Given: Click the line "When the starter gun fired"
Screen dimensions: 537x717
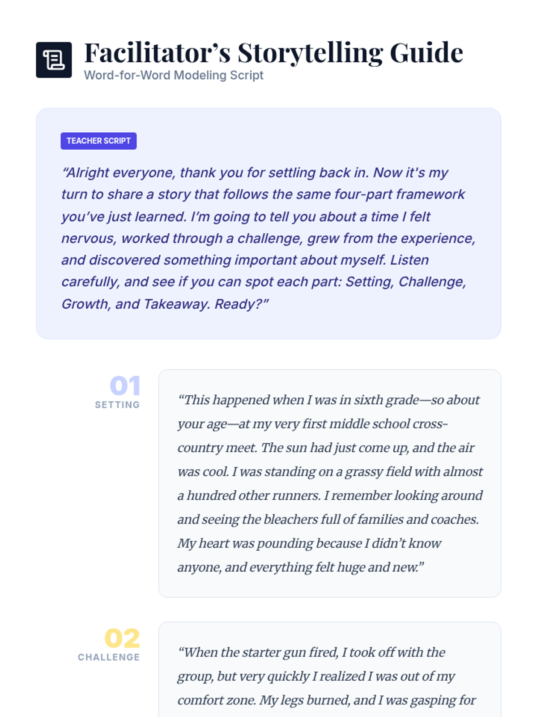Looking at the screenshot, I should (x=311, y=652).
